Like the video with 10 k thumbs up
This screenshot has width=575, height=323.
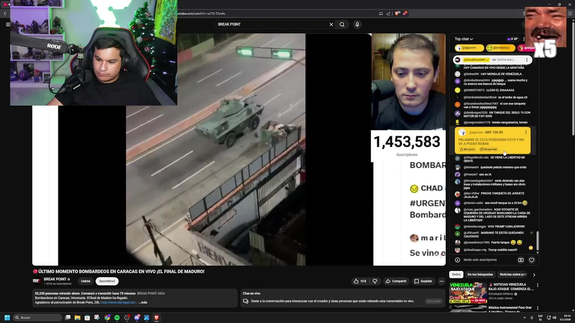(360, 281)
